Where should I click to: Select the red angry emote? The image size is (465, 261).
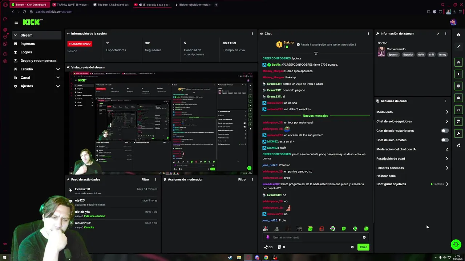322,229
